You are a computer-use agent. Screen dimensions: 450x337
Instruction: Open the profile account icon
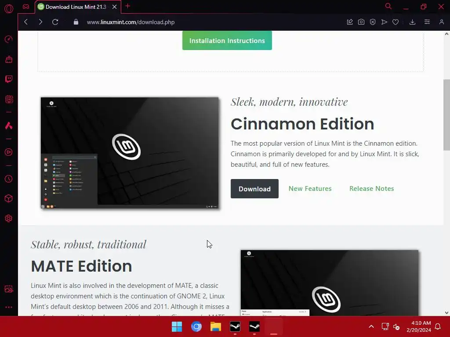coord(441,22)
